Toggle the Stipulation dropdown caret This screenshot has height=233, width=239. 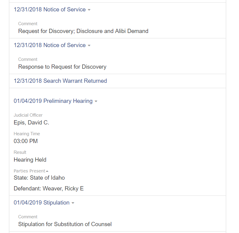pos(73,203)
